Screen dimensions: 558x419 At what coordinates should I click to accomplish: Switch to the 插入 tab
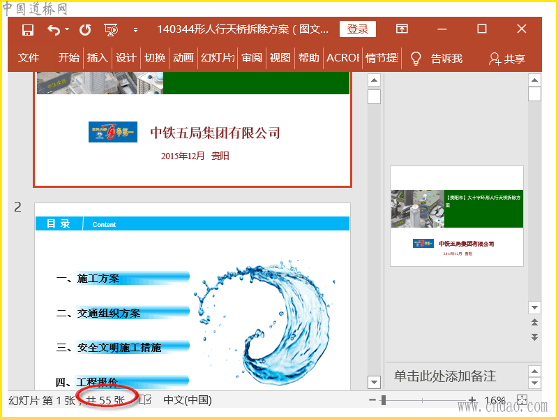tap(97, 58)
